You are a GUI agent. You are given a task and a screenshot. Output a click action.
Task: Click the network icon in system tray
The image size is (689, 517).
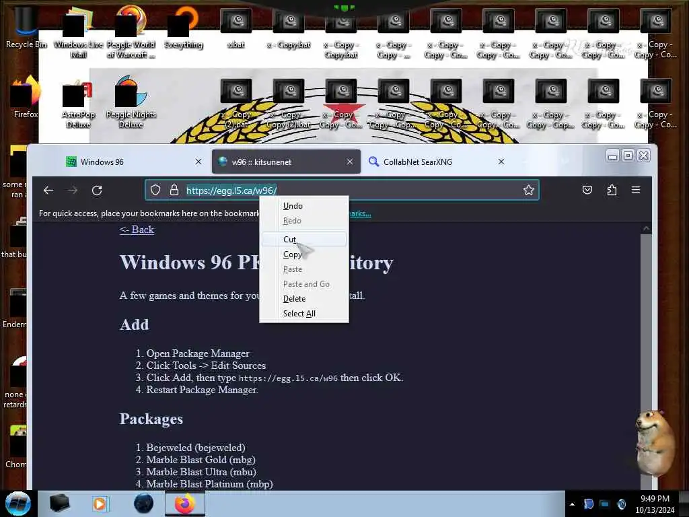(x=605, y=504)
